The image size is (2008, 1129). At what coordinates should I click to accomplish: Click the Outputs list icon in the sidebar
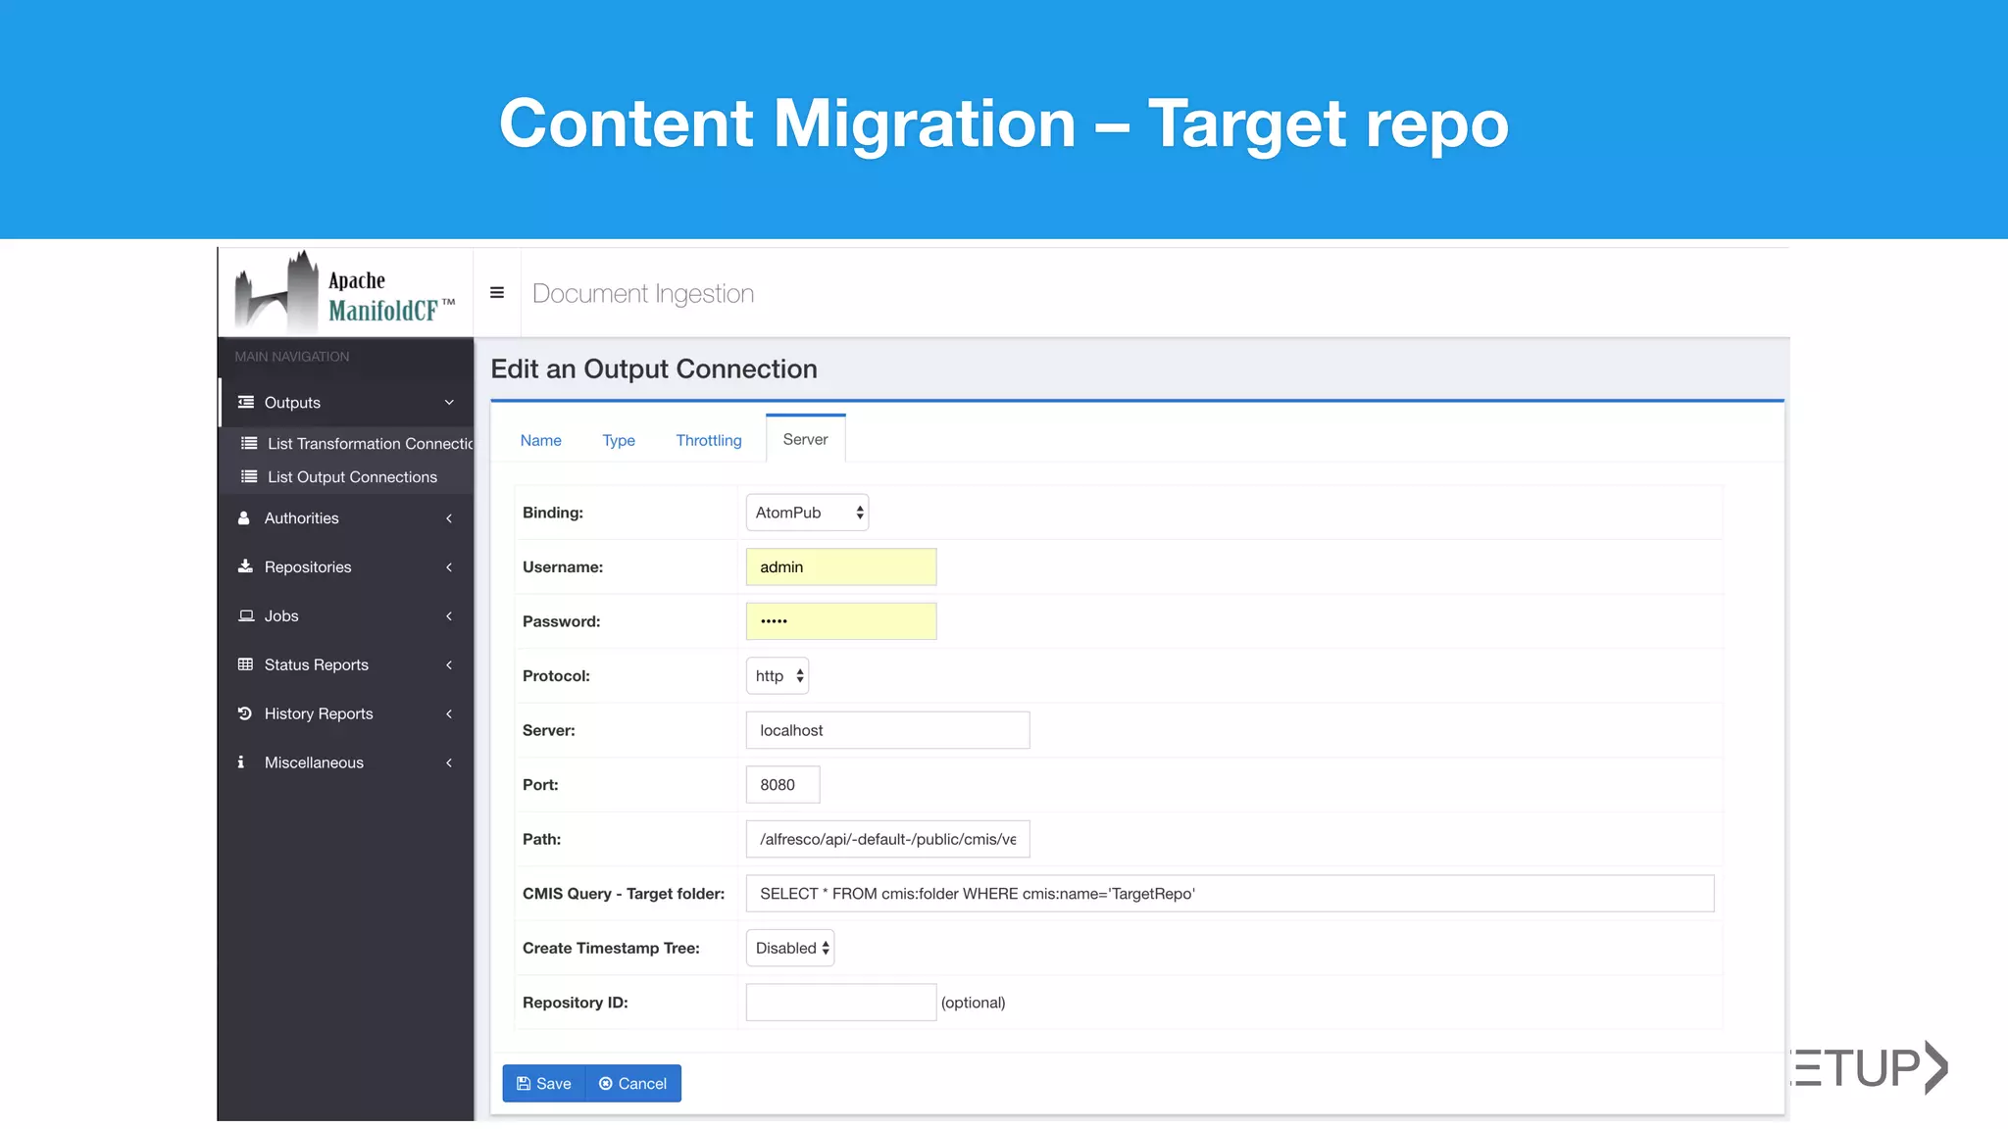[246, 403]
